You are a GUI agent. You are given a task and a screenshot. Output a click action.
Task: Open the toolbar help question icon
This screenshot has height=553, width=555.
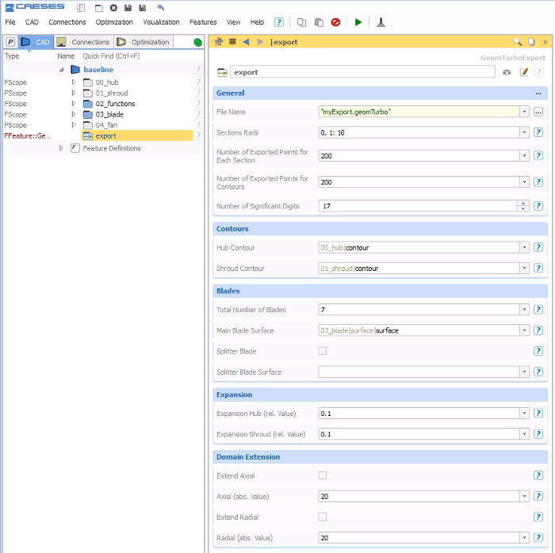click(279, 22)
